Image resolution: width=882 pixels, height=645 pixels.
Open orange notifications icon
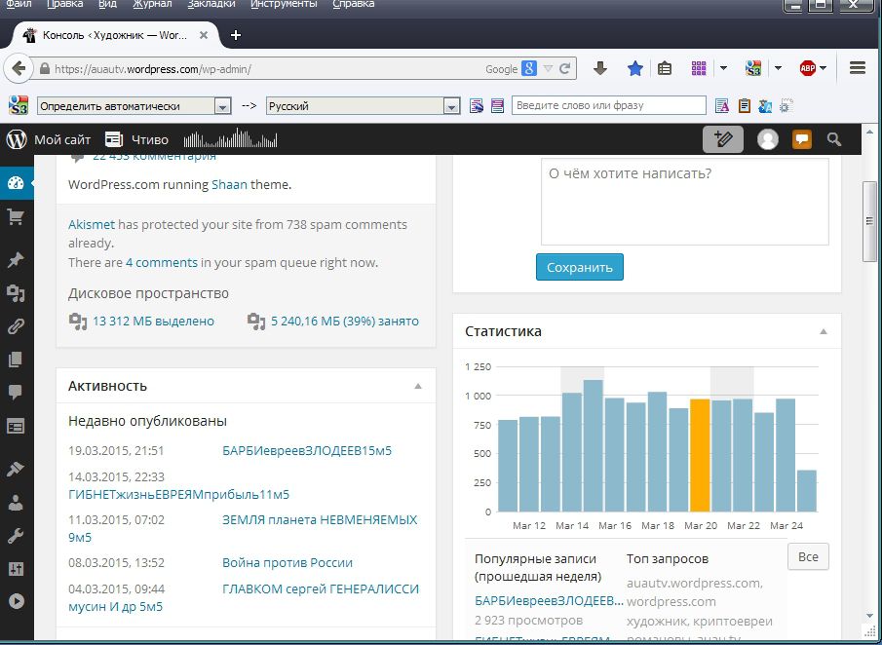[x=801, y=139]
